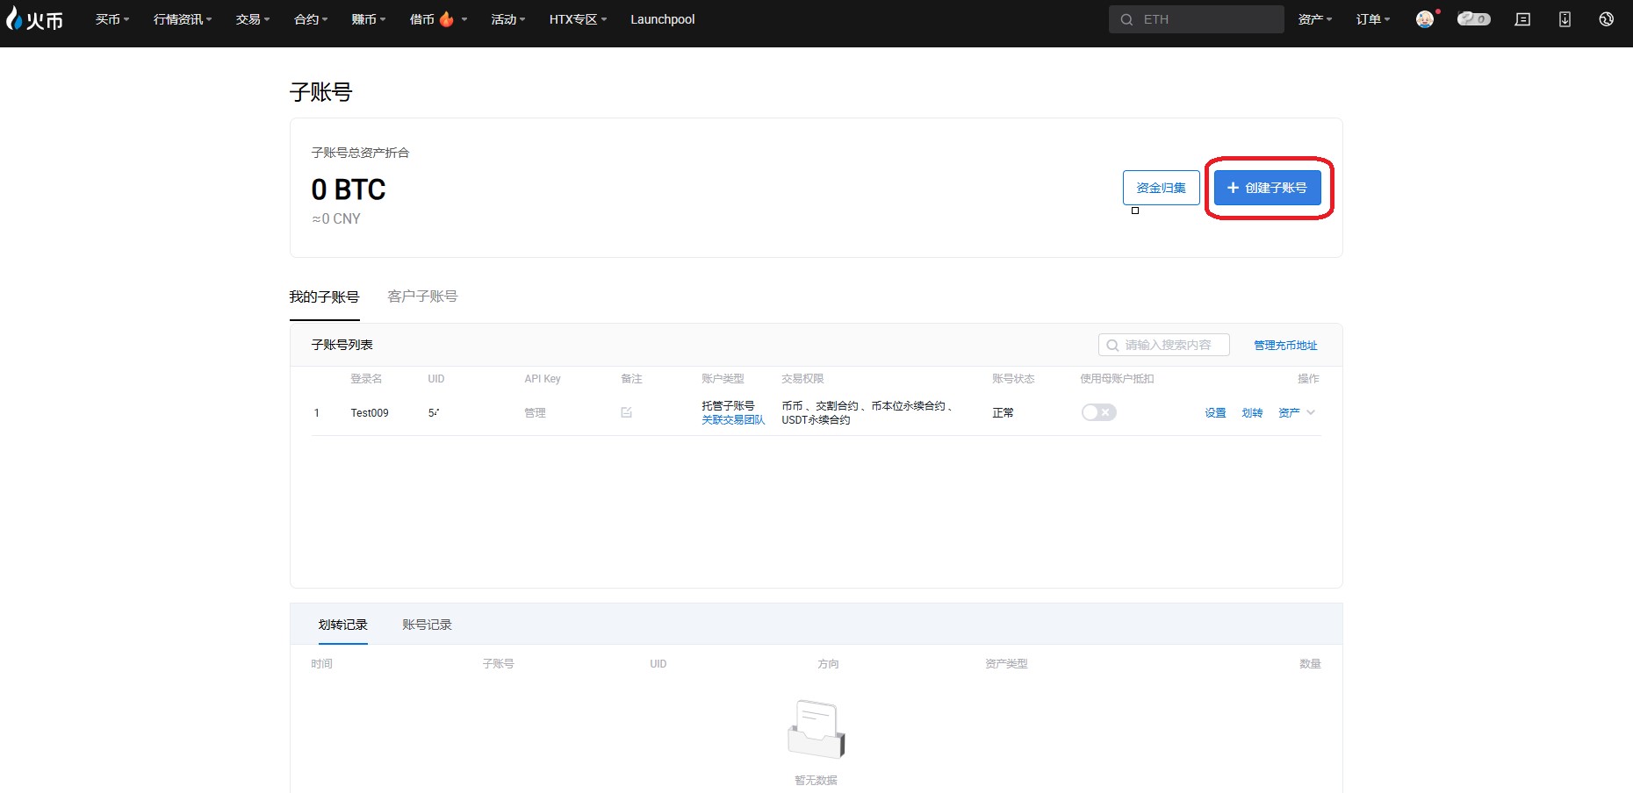Switch to the 客户子账号 tab
The image size is (1633, 793).
click(422, 296)
